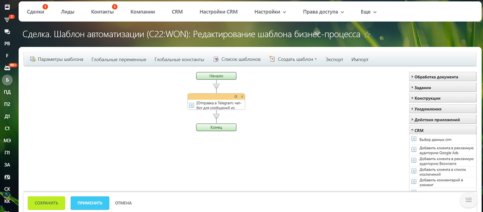The image size is (483, 212).
Task: Open settings gear on Telegram activity block
Action: click(236, 97)
